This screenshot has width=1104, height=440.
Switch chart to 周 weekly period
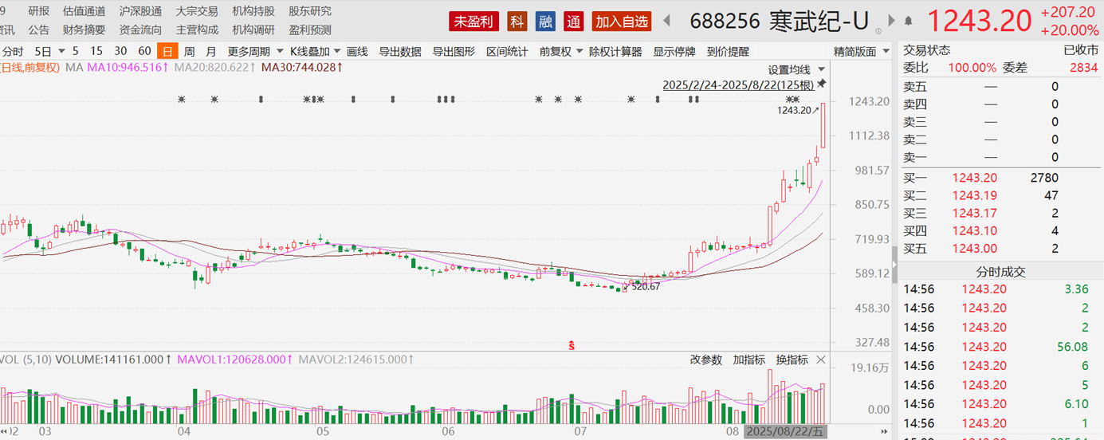point(189,52)
